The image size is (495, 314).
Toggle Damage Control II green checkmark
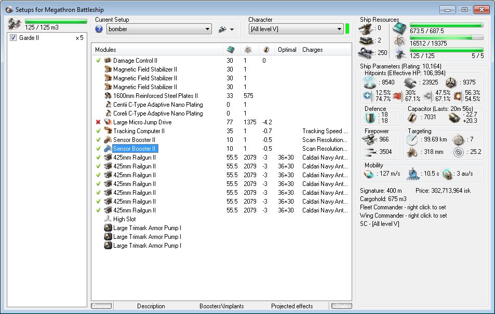[x=98, y=60]
